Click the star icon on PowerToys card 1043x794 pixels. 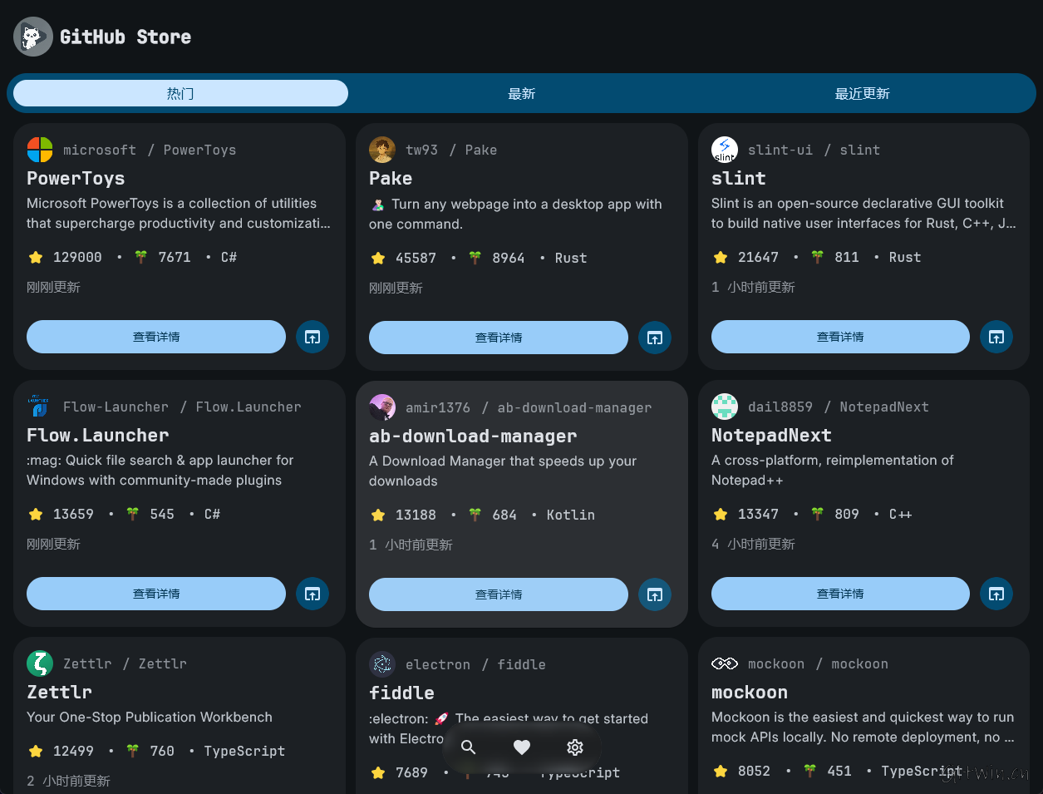[36, 257]
